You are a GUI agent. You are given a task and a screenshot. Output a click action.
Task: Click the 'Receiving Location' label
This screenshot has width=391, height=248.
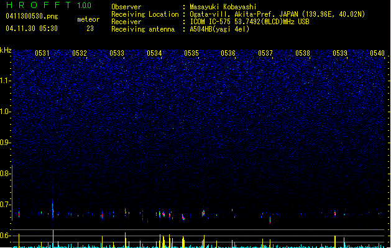[145, 14]
